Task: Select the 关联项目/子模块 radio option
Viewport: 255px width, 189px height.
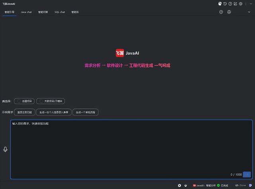Action: point(51,101)
